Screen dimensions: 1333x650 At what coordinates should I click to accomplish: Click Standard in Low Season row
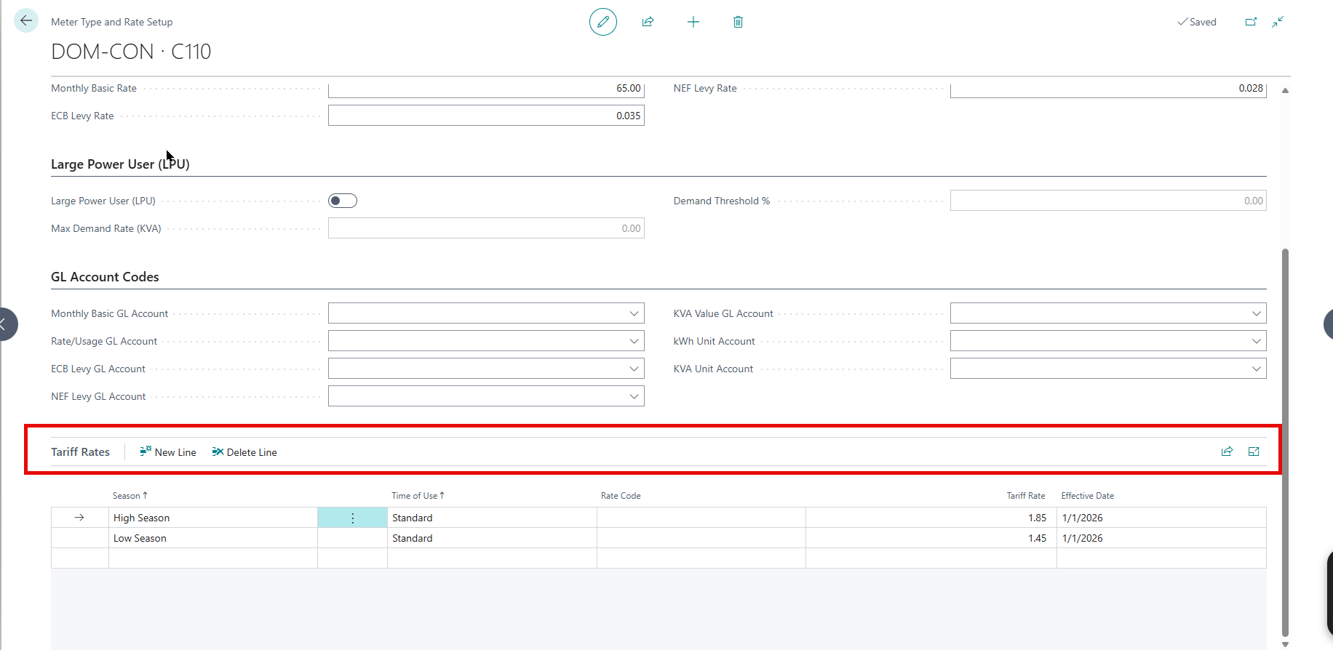492,538
